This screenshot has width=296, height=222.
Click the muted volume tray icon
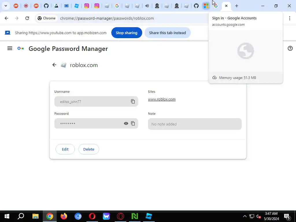pos(258,216)
